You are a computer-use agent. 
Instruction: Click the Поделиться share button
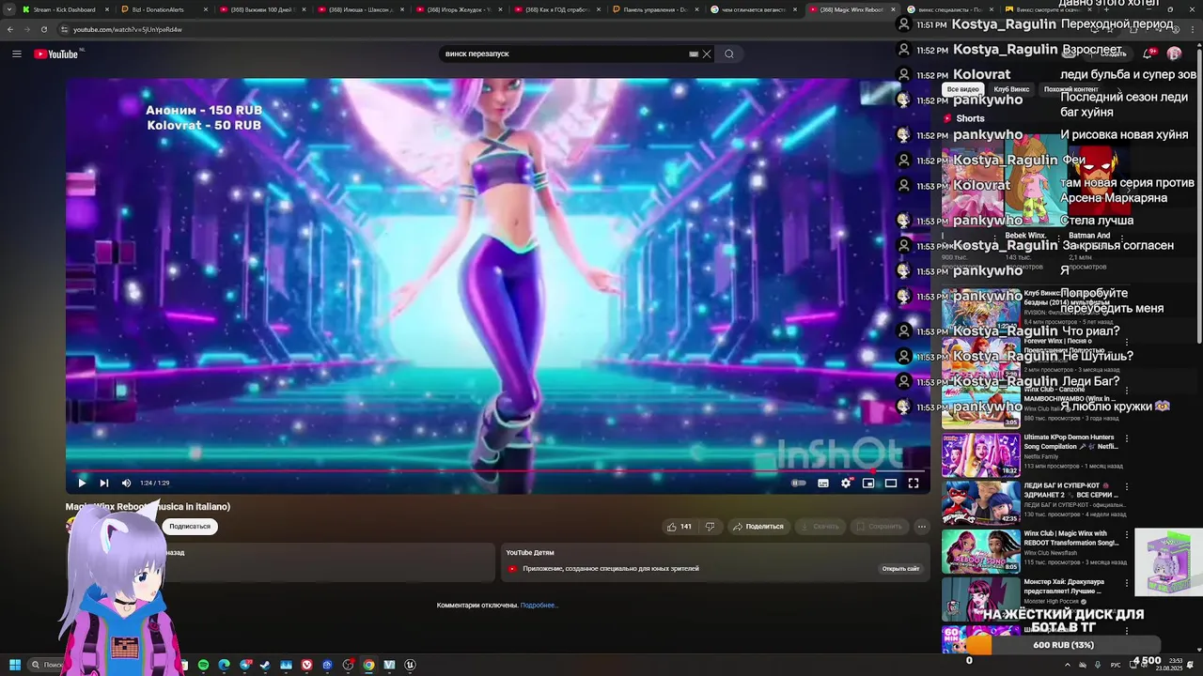(758, 527)
